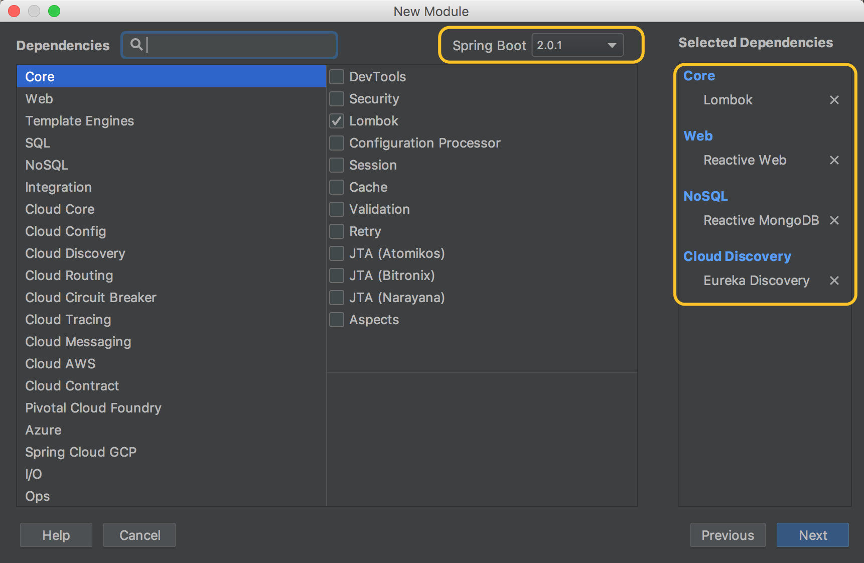Click the search magnifier icon

click(136, 45)
